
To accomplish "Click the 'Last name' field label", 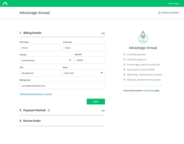I will tap(68, 42).
